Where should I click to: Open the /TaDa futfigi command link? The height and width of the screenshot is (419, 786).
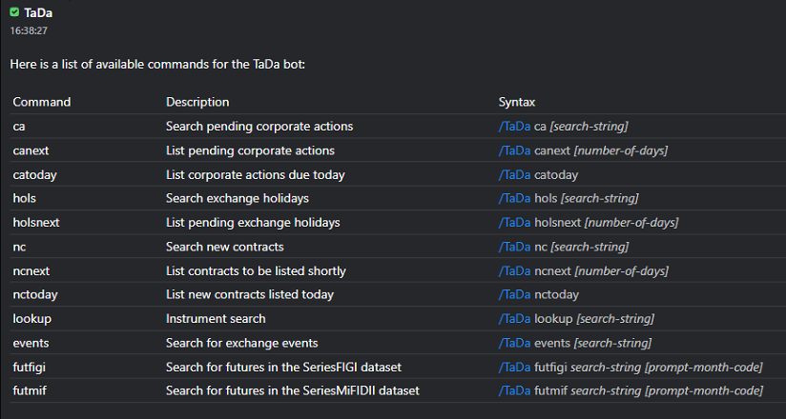click(x=514, y=368)
